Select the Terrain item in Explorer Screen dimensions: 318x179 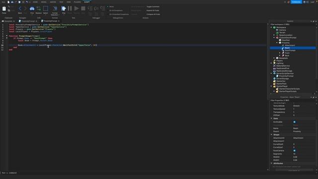point(282,32)
